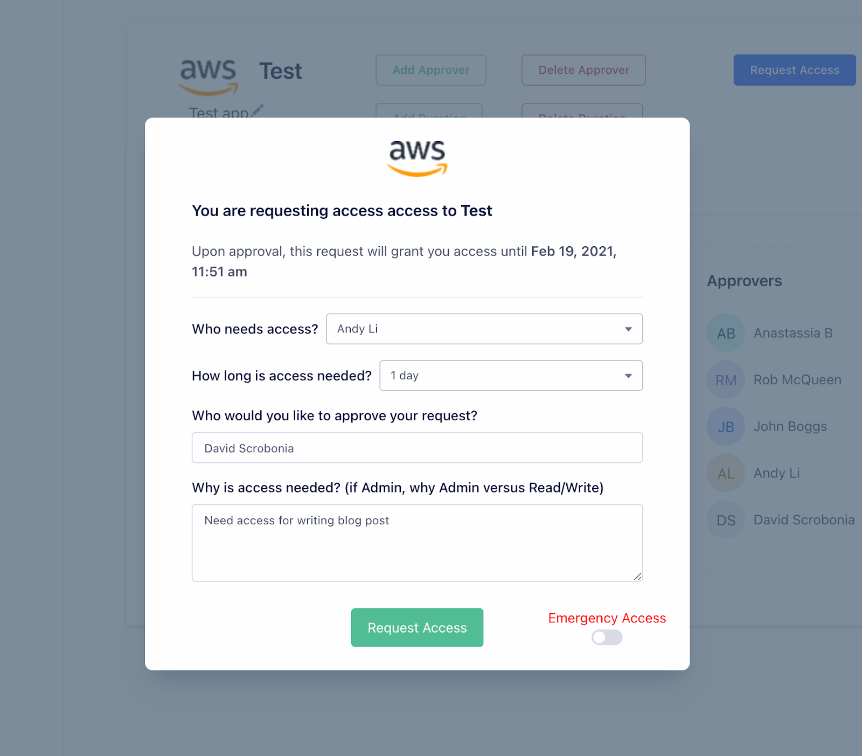Click the approver field containing David Scrobonia
The width and height of the screenshot is (862, 756).
coord(417,447)
